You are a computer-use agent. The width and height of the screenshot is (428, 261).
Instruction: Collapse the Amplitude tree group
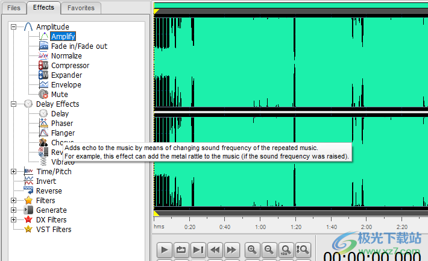coord(14,27)
